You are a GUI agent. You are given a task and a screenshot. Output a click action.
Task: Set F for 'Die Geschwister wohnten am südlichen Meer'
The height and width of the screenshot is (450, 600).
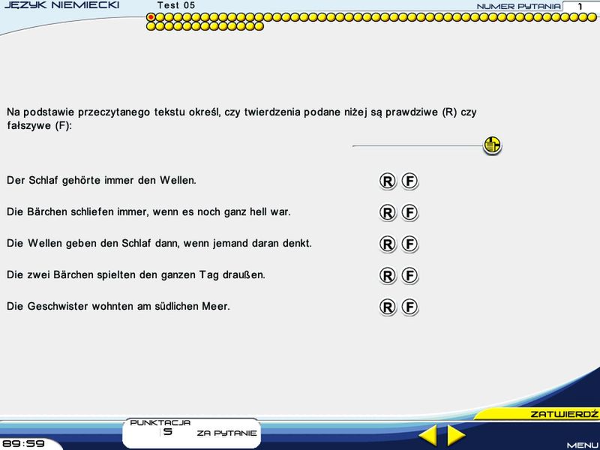(409, 307)
